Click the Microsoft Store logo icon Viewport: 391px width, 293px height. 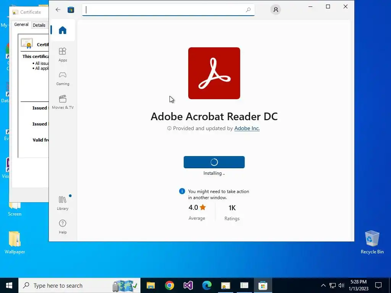click(x=71, y=10)
